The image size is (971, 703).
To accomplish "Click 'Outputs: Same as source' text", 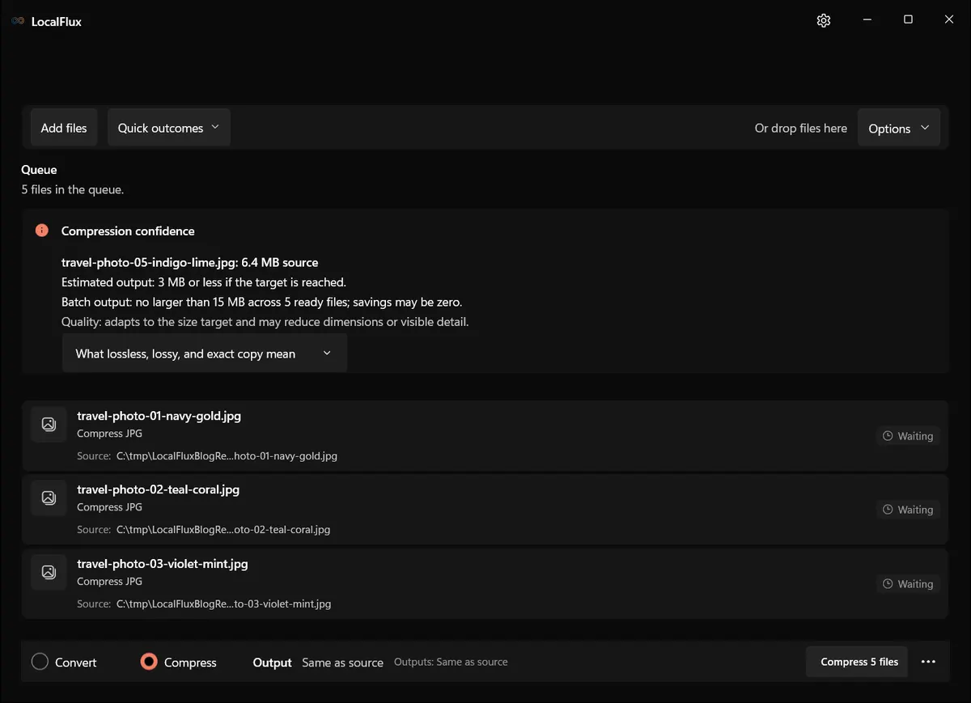I will tap(451, 662).
